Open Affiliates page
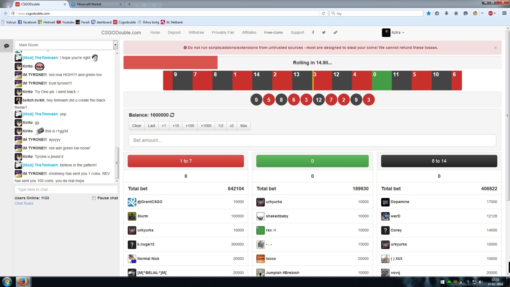 tap(249, 33)
